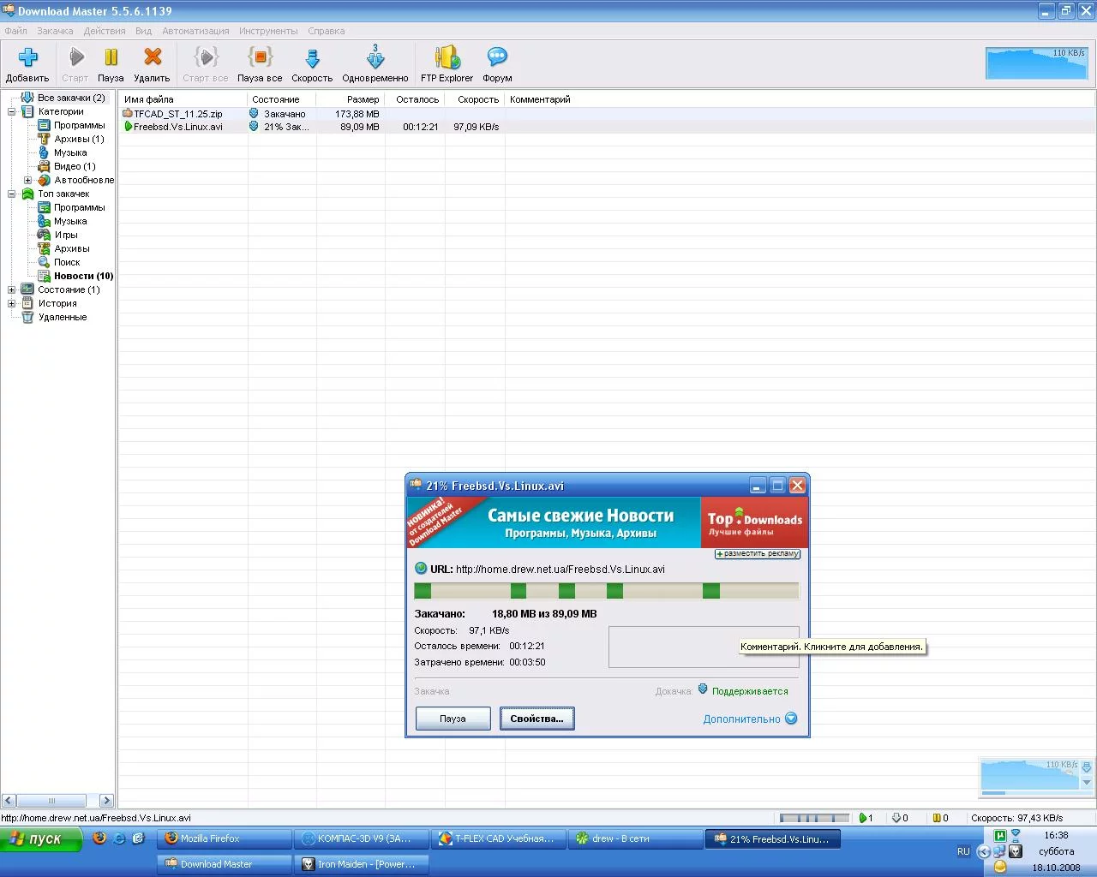The height and width of the screenshot is (877, 1097).
Task: Switch to T-FLEX CAD taskbar button
Action: pyautogui.click(x=499, y=839)
